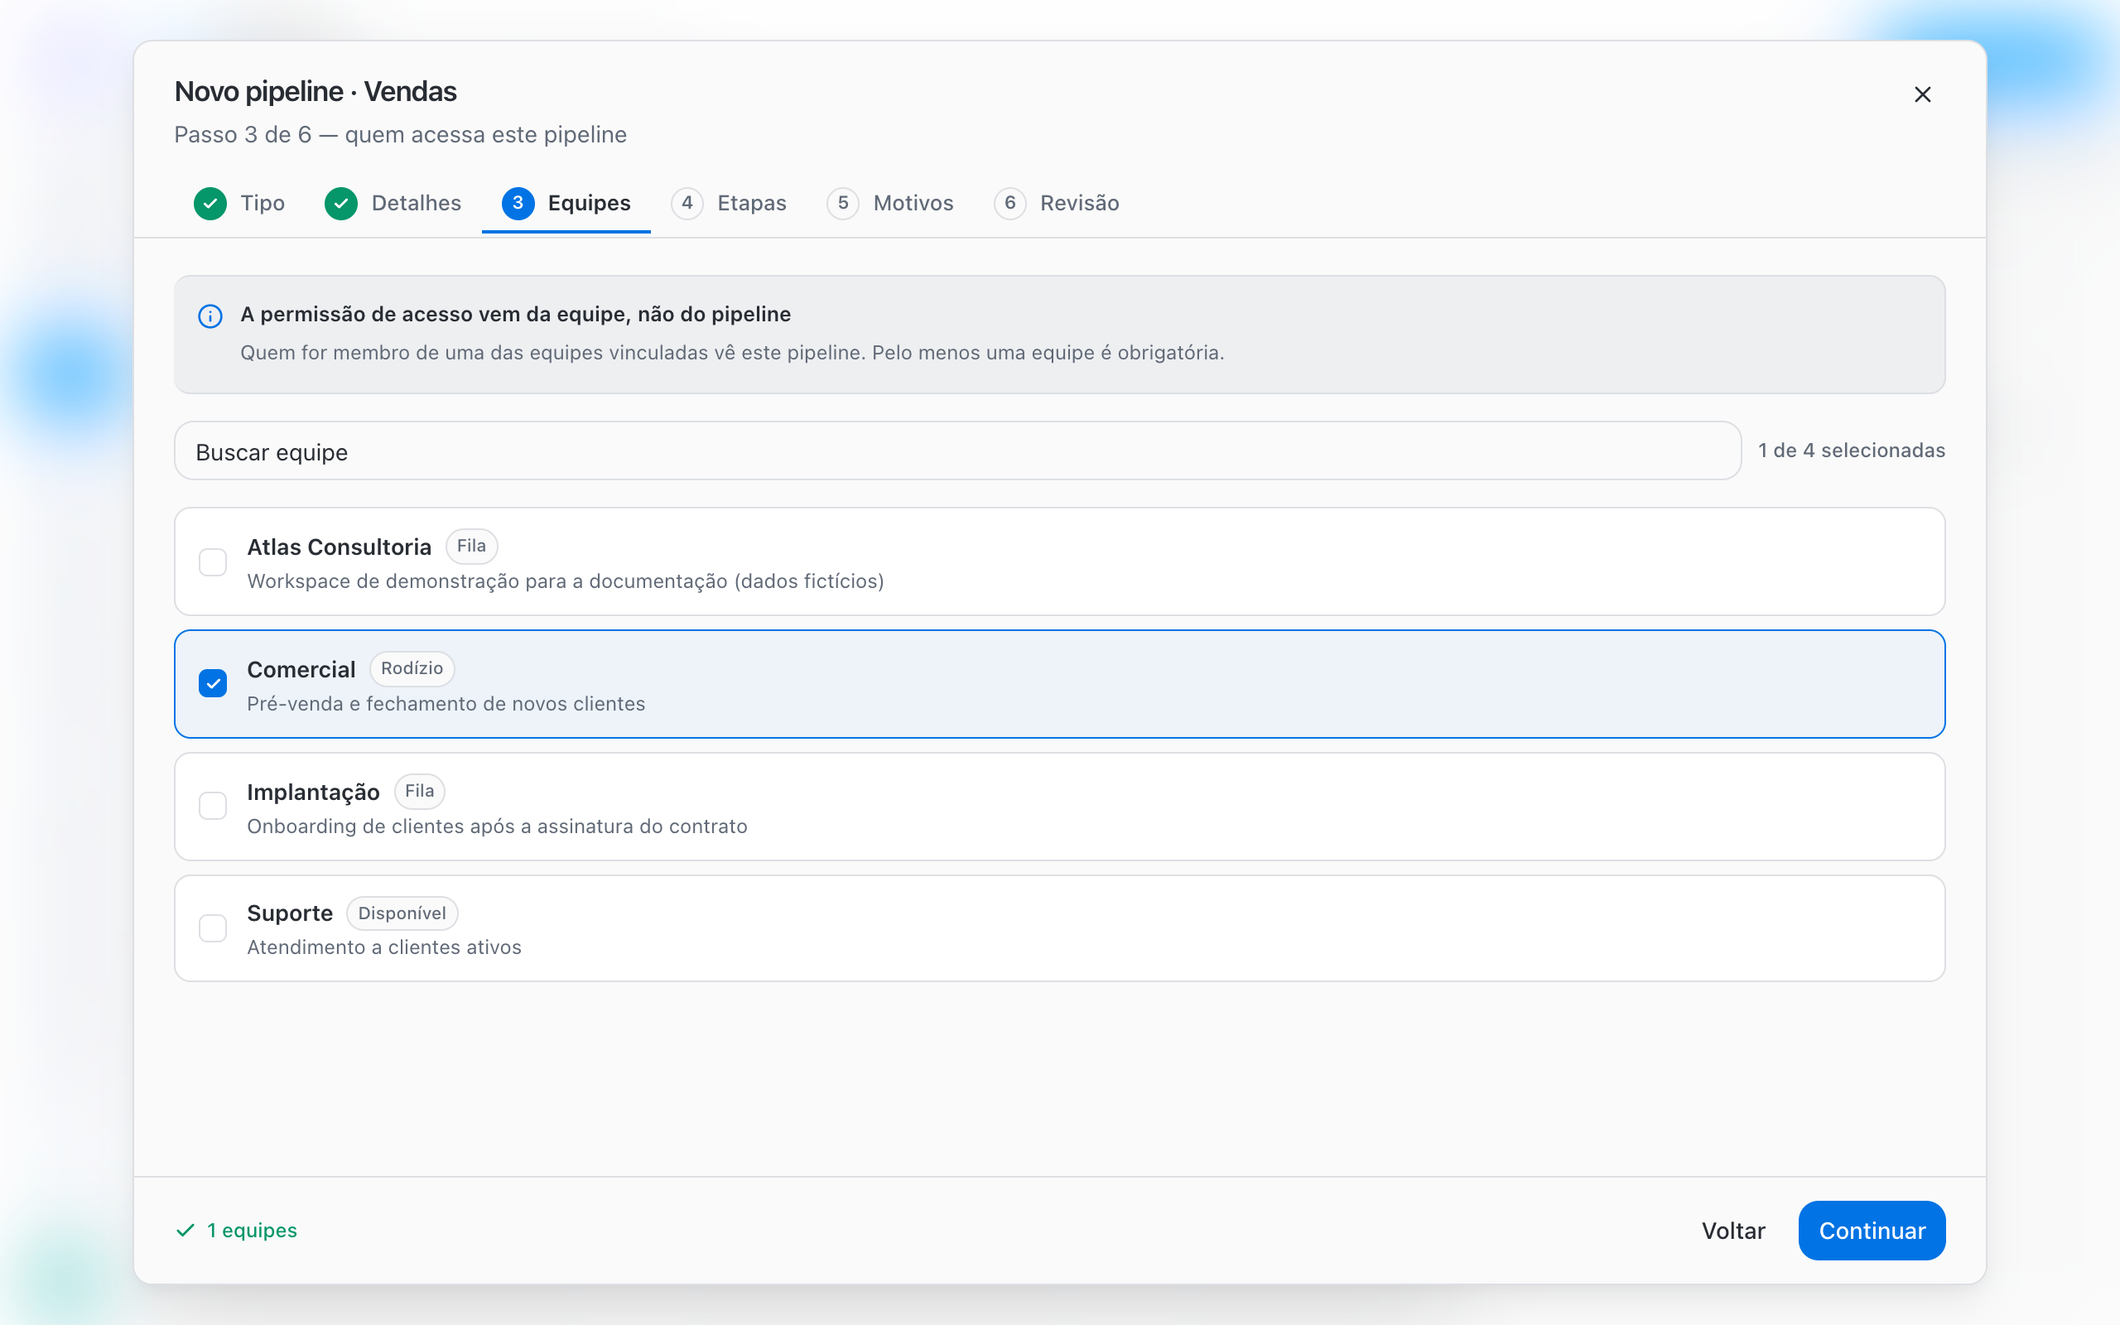
Task: Check the Implantação team checkbox
Action: [213, 805]
